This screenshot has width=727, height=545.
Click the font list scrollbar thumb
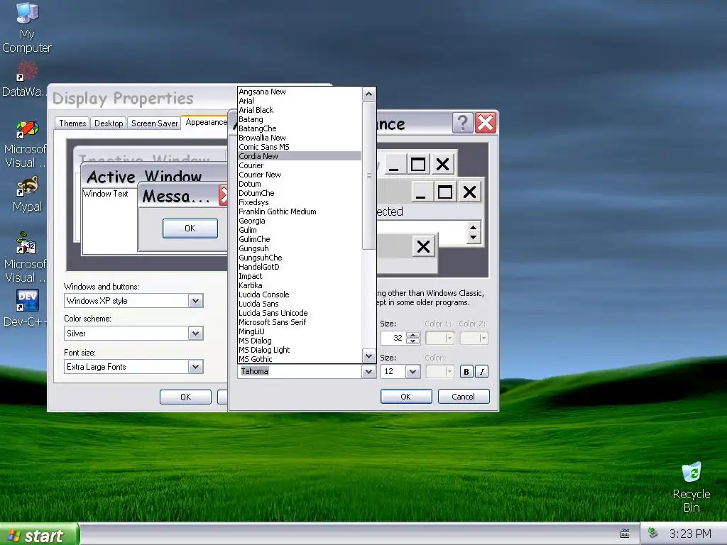(x=368, y=176)
